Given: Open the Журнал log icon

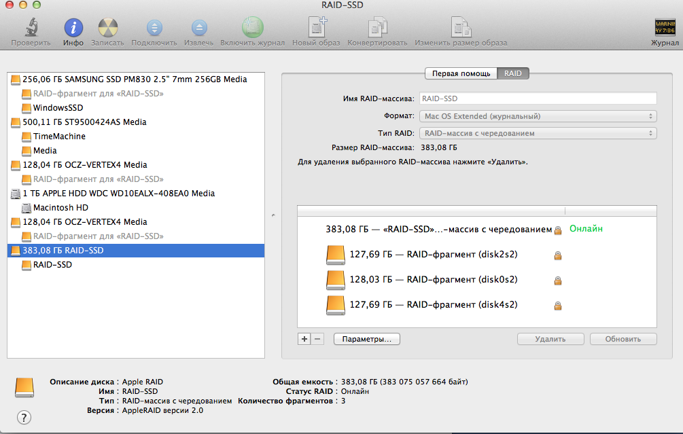Looking at the screenshot, I should [x=665, y=27].
